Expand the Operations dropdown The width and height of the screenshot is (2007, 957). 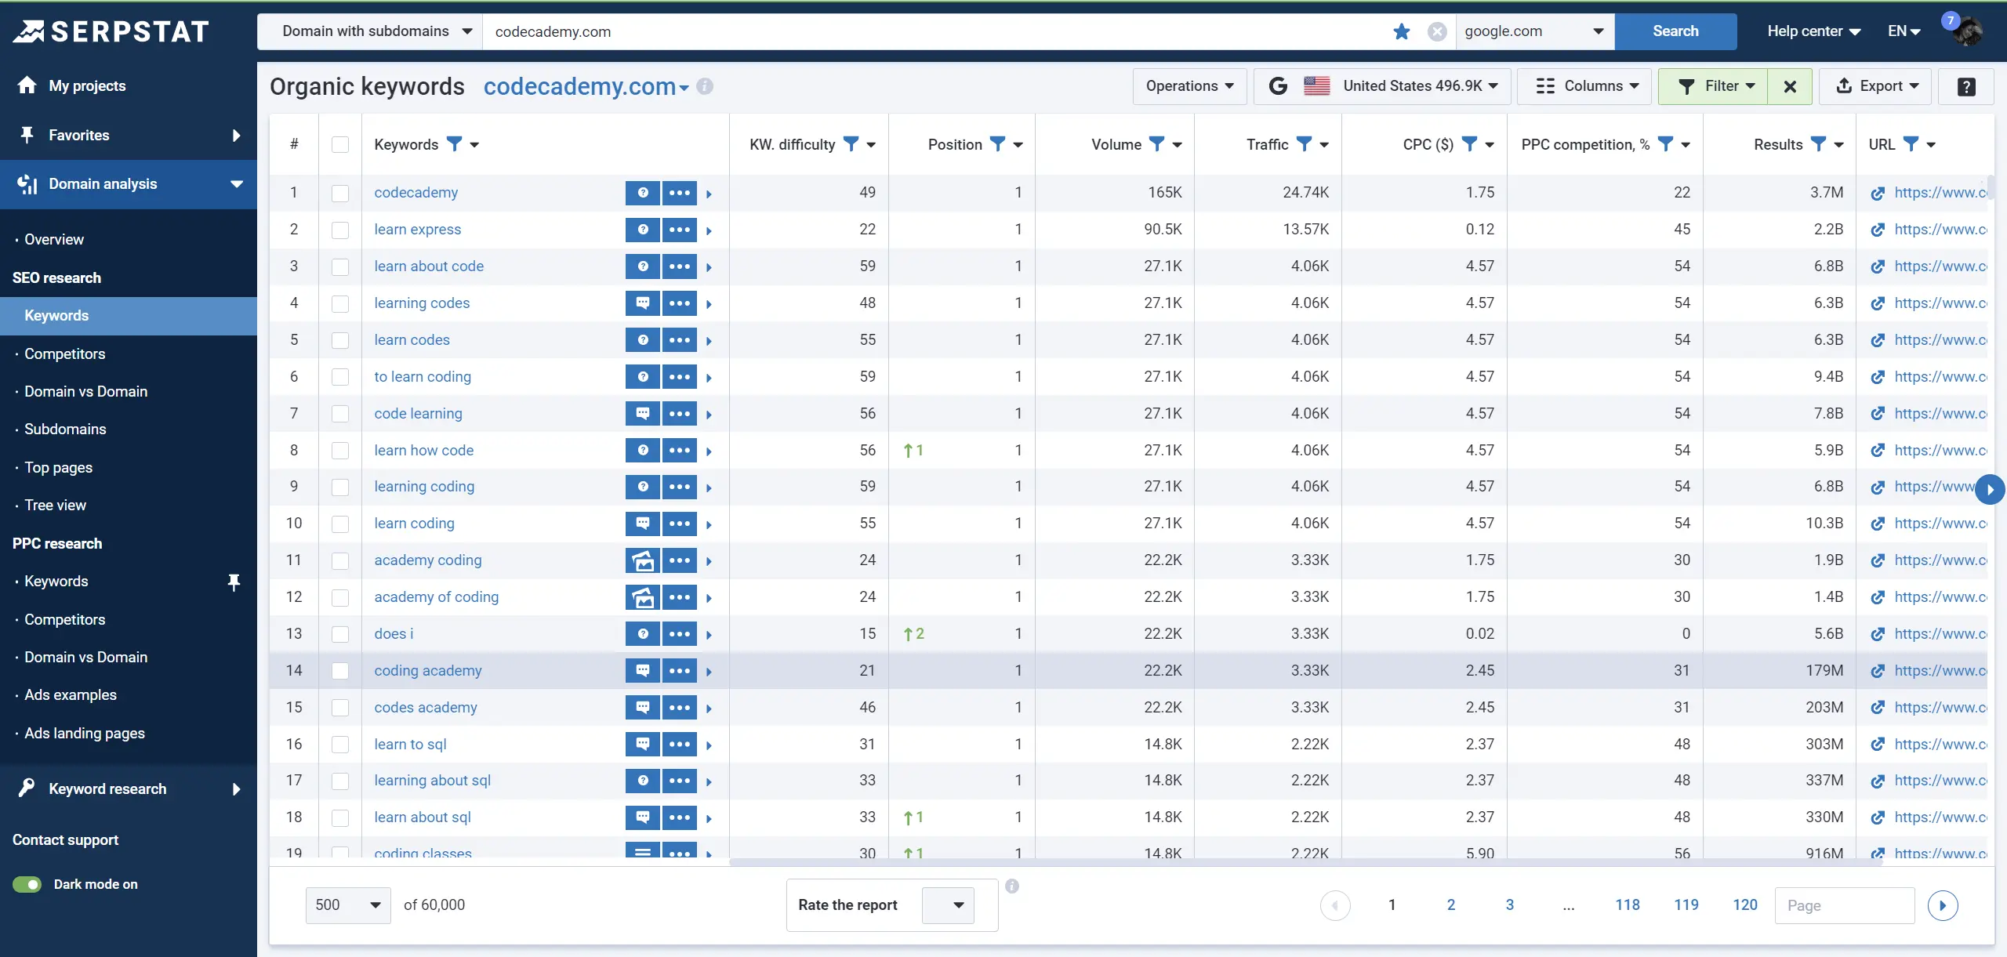(1189, 86)
